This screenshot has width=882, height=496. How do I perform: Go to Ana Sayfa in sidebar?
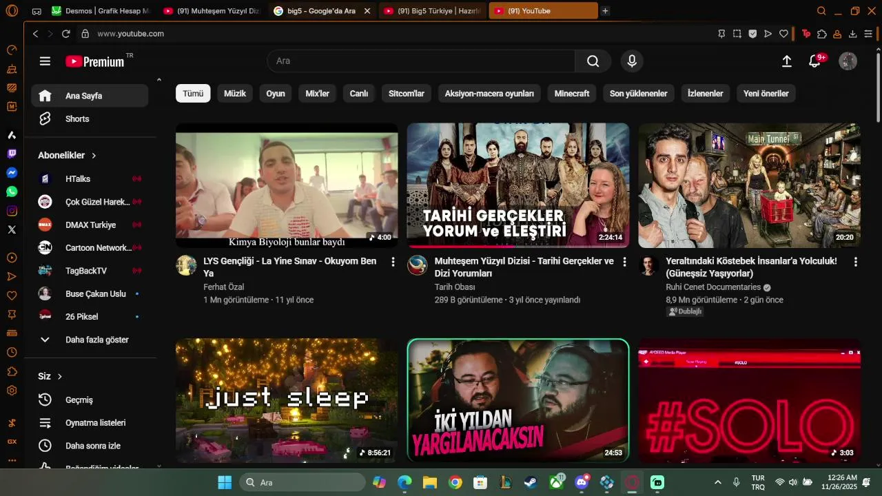click(90, 96)
